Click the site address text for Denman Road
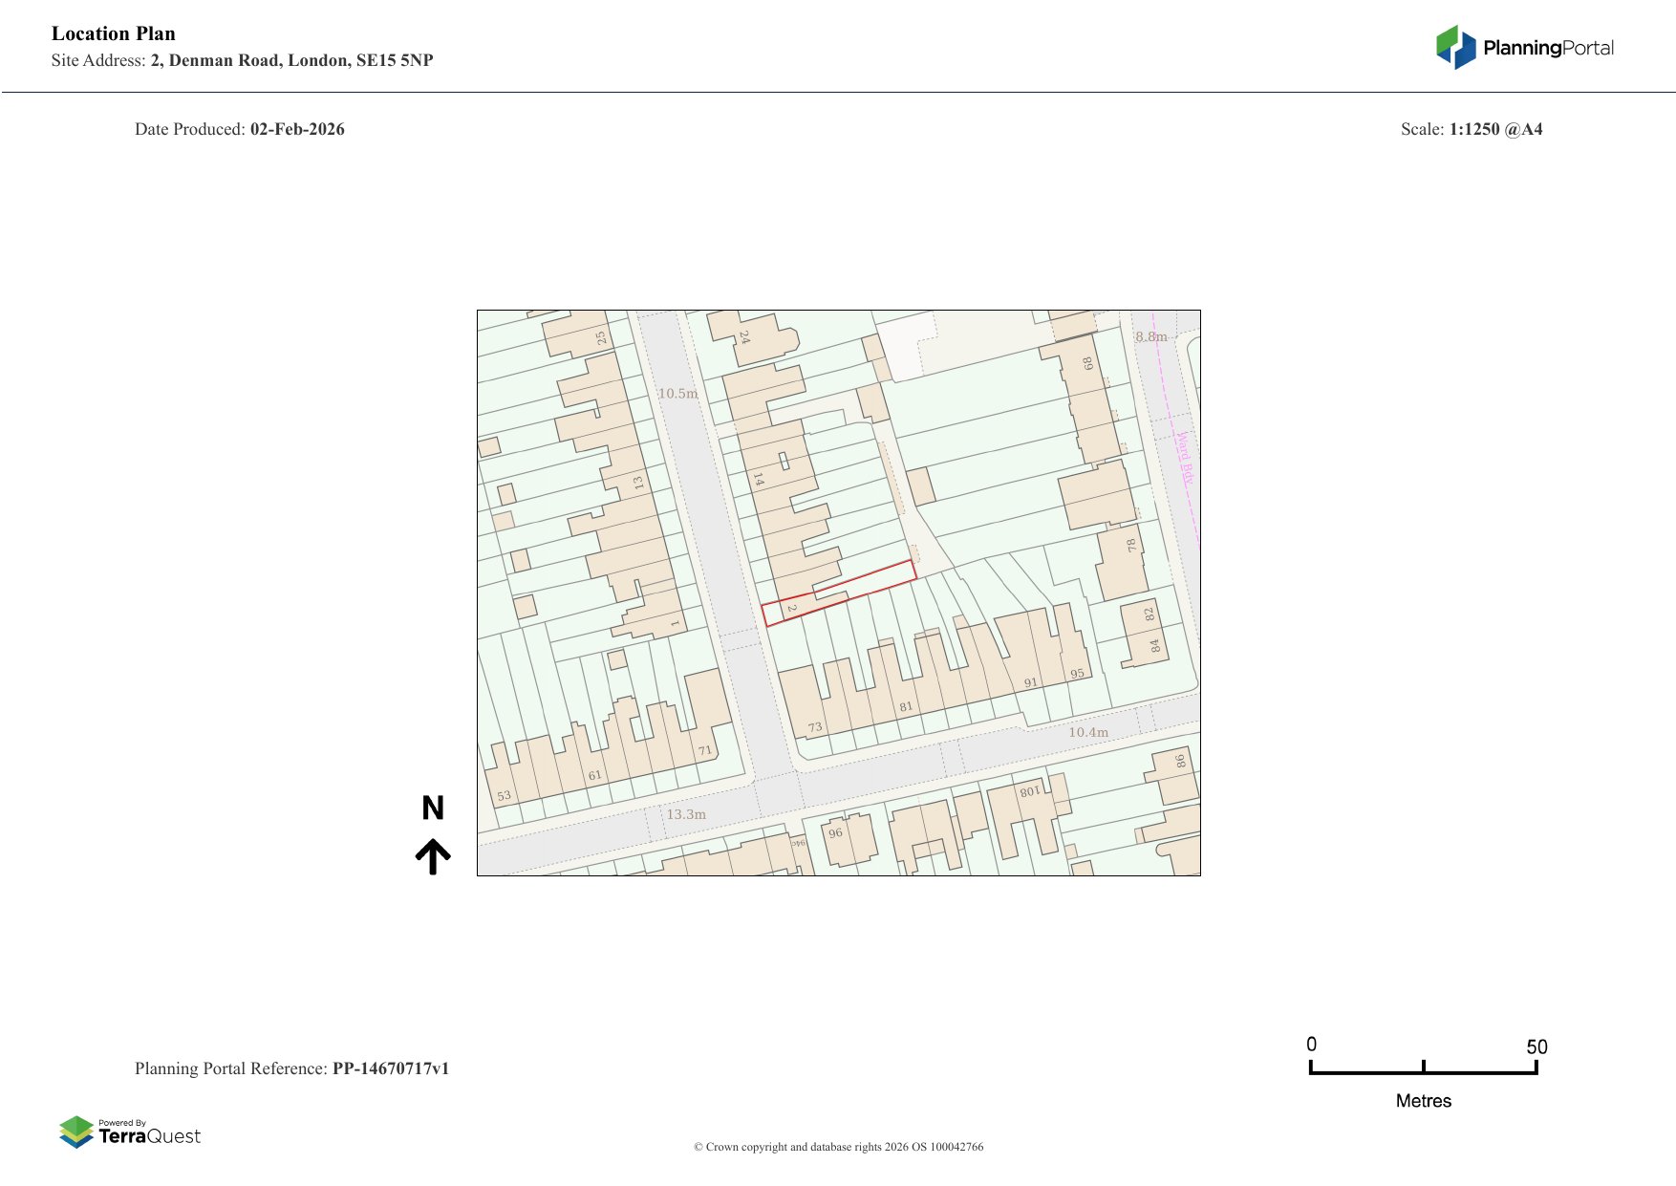 point(291,60)
